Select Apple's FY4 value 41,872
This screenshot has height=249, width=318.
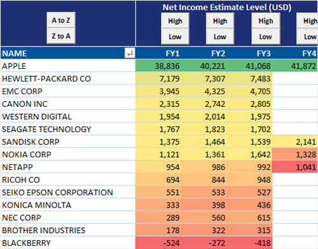click(295, 66)
